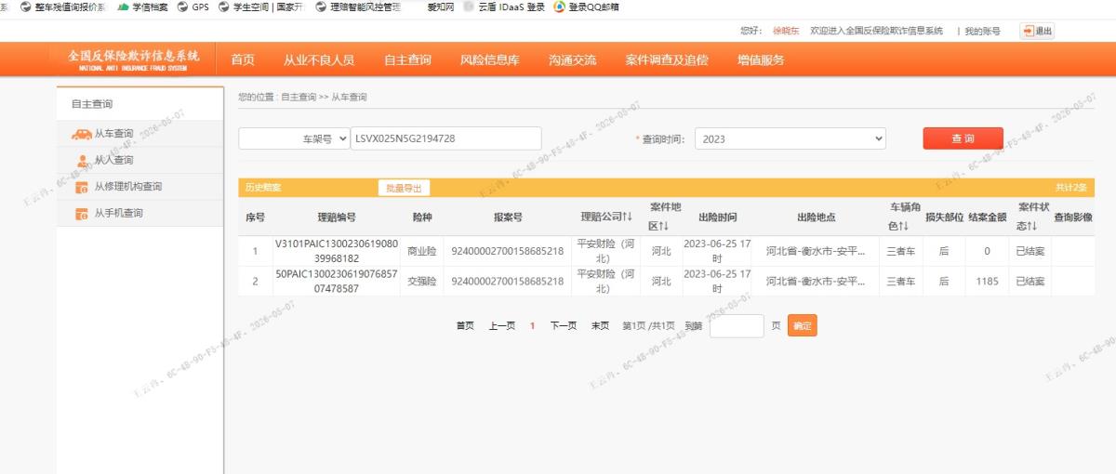Click 自主查询 sidebar panel title

click(91, 104)
